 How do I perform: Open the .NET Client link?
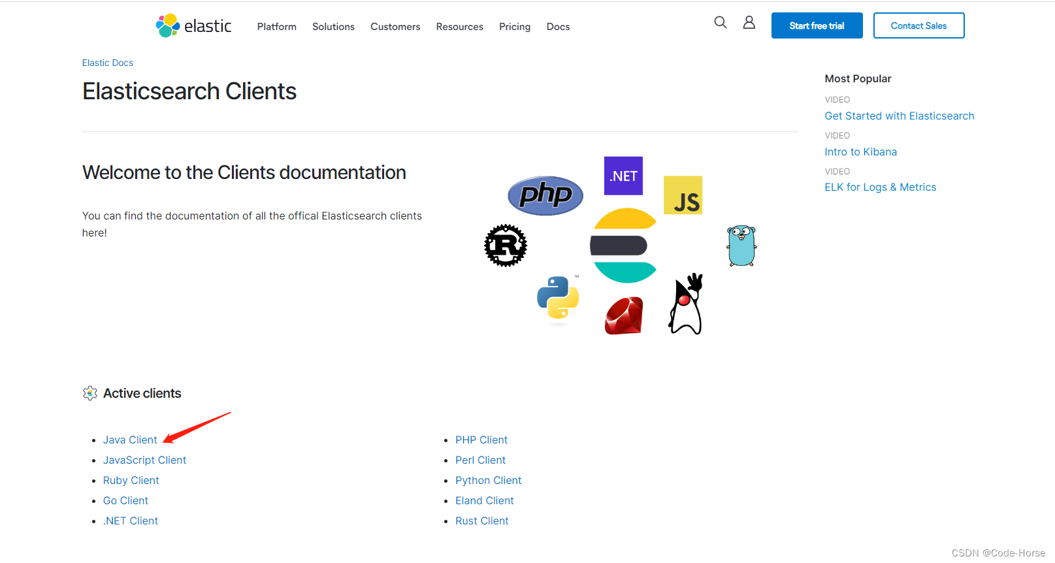point(131,521)
